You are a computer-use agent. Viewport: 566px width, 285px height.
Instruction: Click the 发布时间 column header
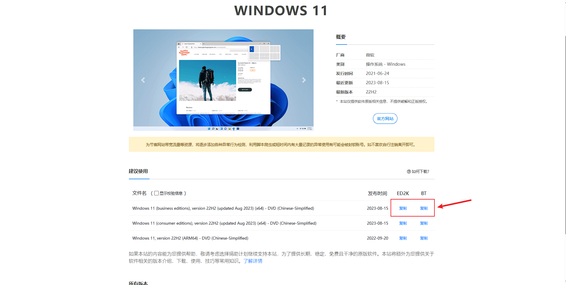click(377, 193)
